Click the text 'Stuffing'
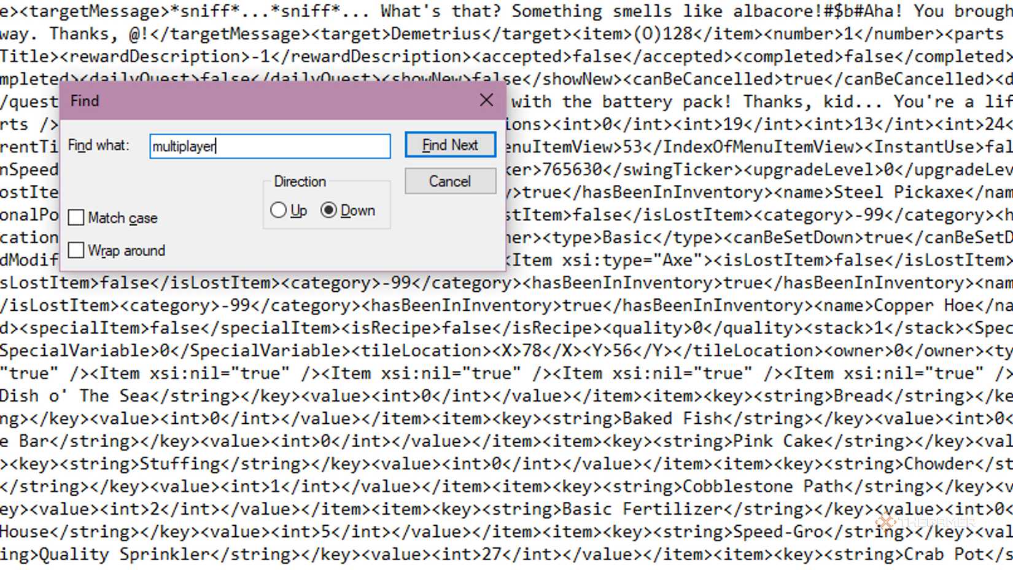The image size is (1013, 570). (180, 464)
